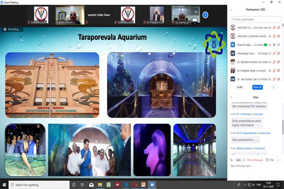284x189 pixels.
Task: Click the DA avatar for Dr. Atul Kumar Jain
Action: [233, 79]
